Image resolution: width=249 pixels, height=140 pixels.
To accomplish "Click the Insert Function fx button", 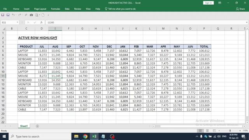I will (42, 23).
